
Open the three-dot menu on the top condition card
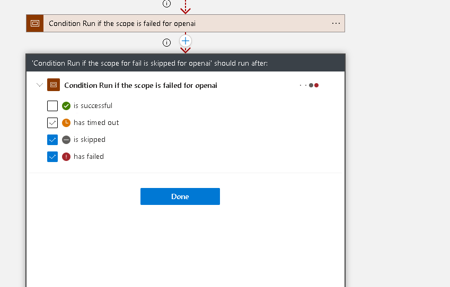[336, 23]
